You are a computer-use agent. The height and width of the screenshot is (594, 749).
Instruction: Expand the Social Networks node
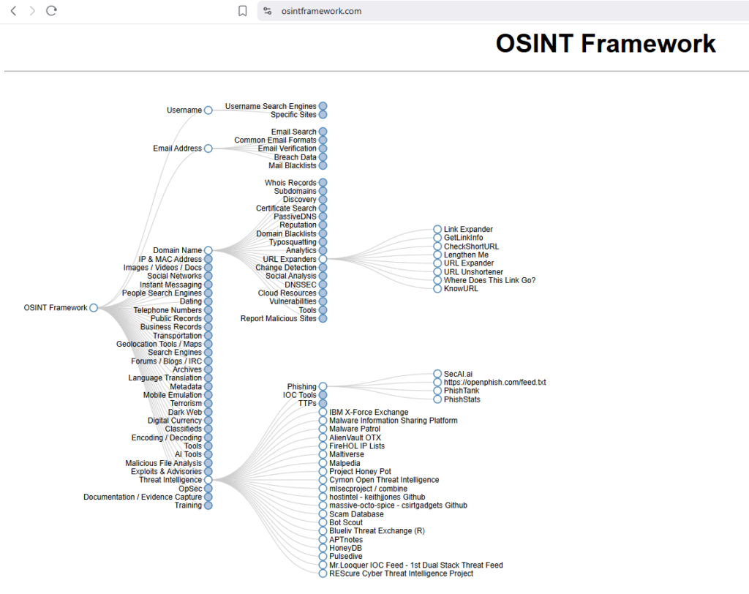208,277
